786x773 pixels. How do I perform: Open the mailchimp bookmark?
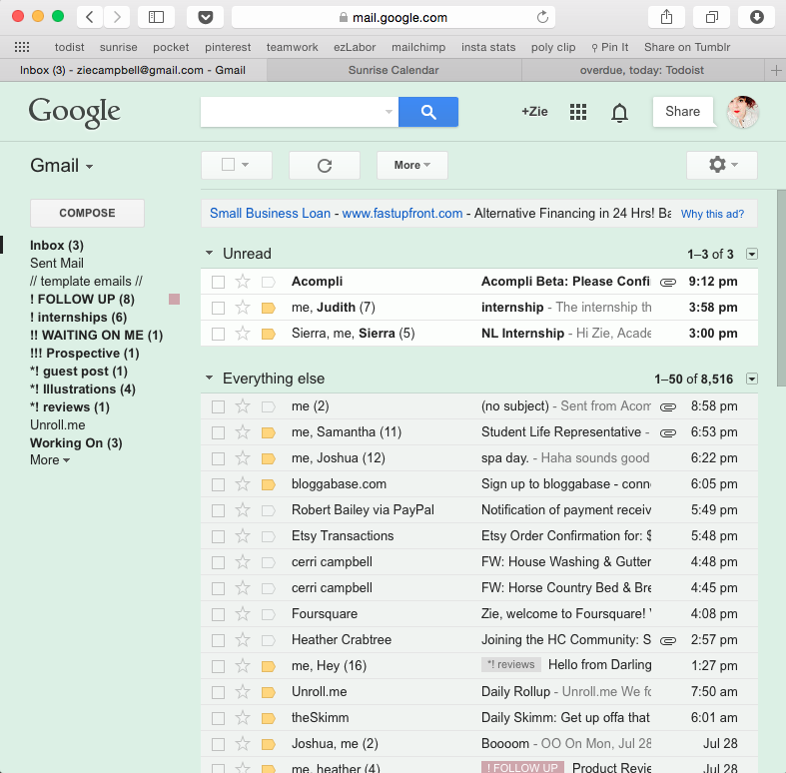pos(418,47)
